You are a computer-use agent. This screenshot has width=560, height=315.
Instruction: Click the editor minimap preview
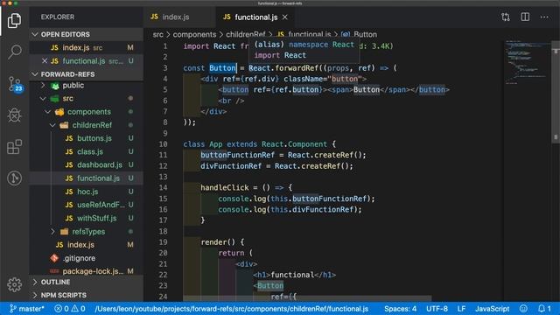528,62
